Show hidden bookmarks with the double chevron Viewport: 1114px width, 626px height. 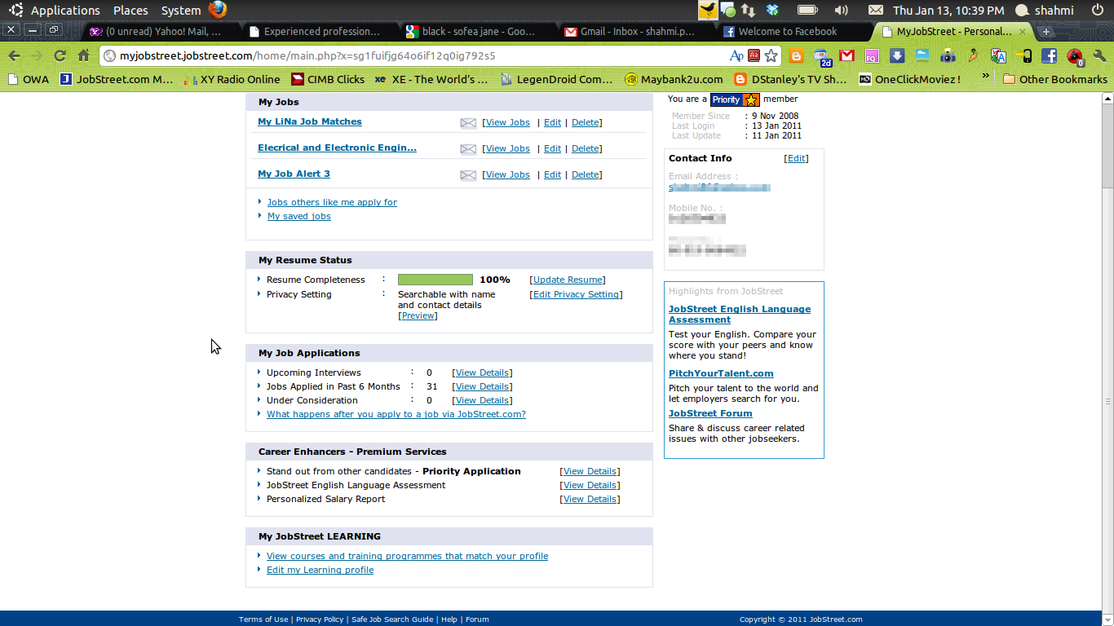(x=985, y=75)
